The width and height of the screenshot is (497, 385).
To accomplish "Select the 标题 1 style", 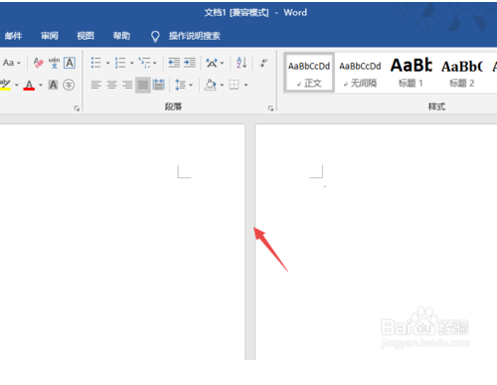I will click(x=411, y=72).
